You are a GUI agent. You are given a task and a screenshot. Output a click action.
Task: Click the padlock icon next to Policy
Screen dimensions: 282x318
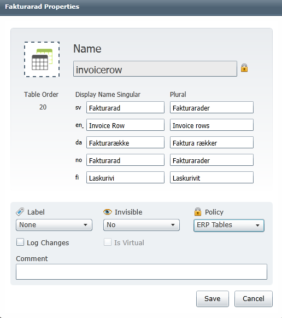pyautogui.click(x=198, y=212)
